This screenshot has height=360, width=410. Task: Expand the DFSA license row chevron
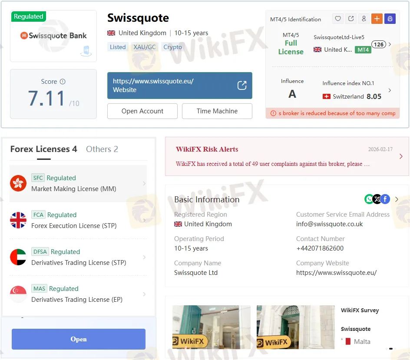144,257
